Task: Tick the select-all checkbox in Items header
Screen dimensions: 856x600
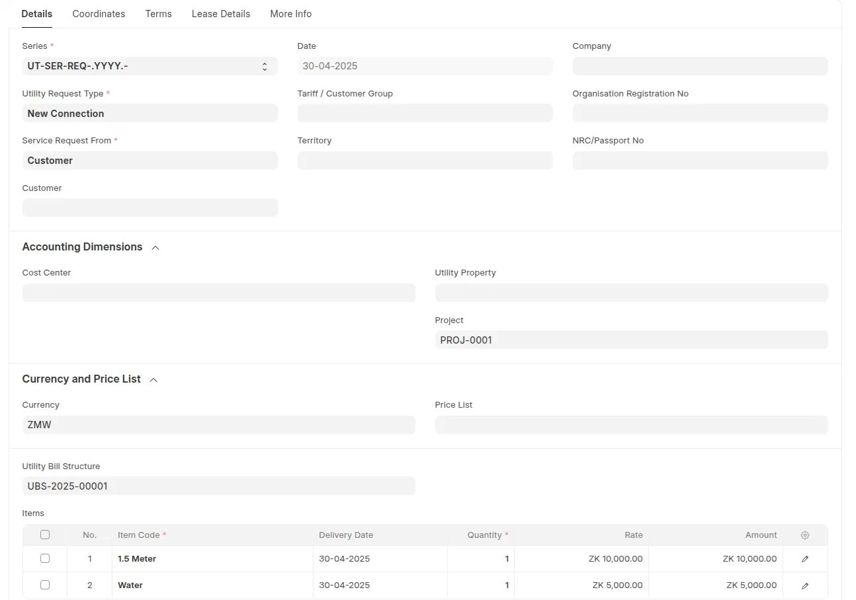Action: coord(45,535)
